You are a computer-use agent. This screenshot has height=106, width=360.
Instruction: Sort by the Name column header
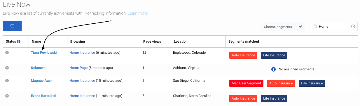pos(36,41)
